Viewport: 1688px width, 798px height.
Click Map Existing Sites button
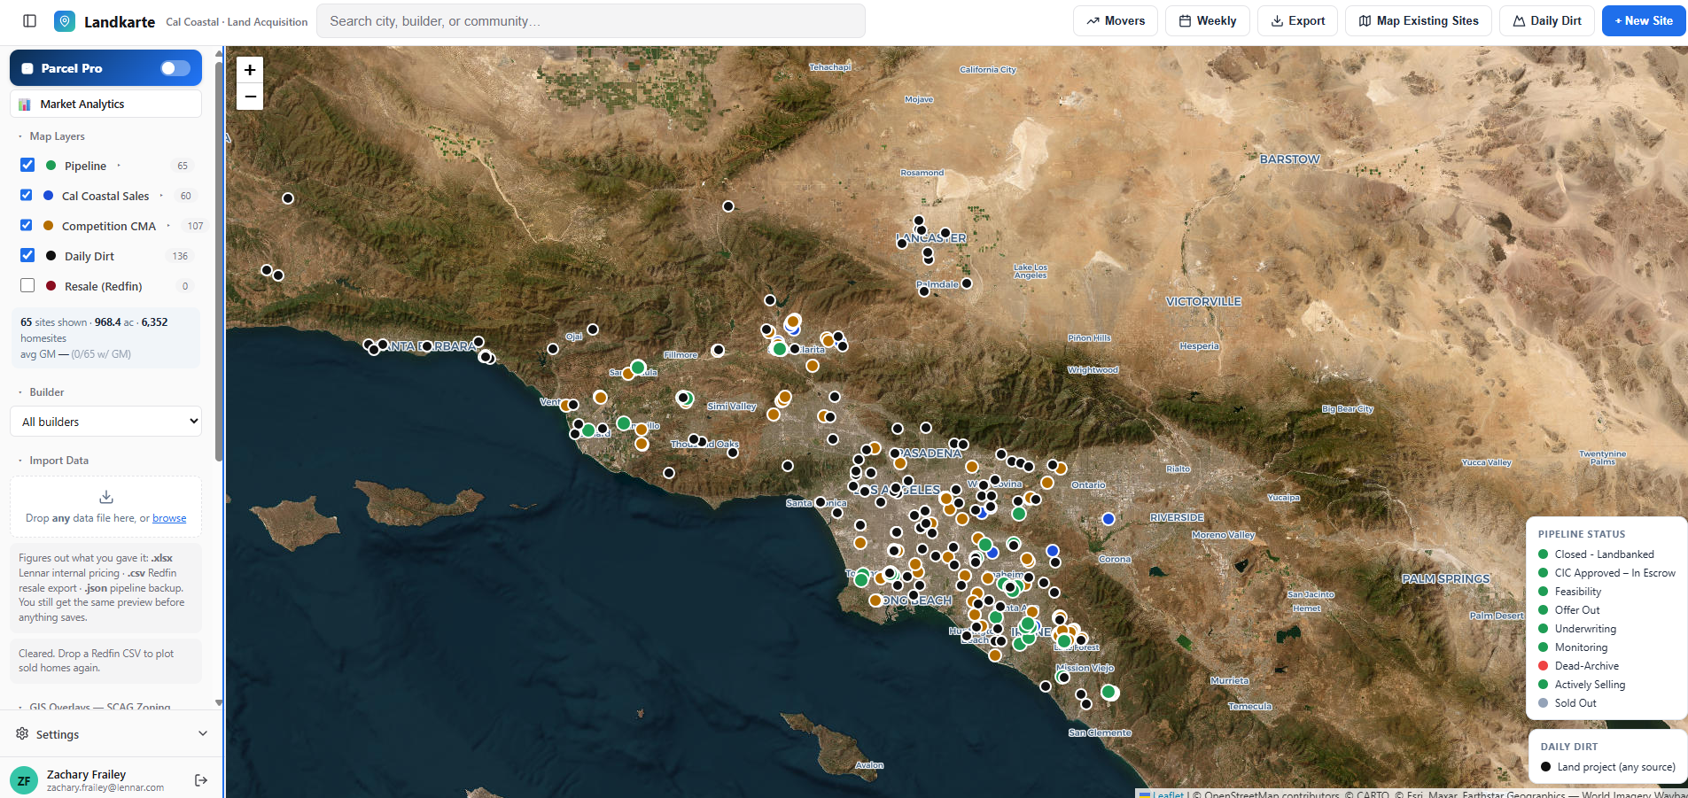(1419, 21)
